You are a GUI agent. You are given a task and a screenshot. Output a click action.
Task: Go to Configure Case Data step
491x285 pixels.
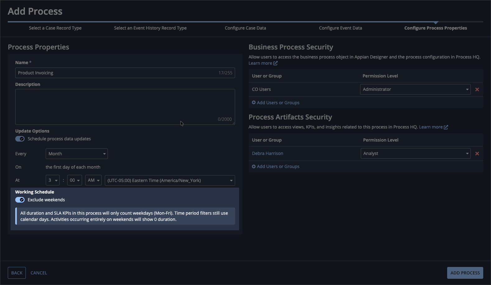tap(245, 28)
